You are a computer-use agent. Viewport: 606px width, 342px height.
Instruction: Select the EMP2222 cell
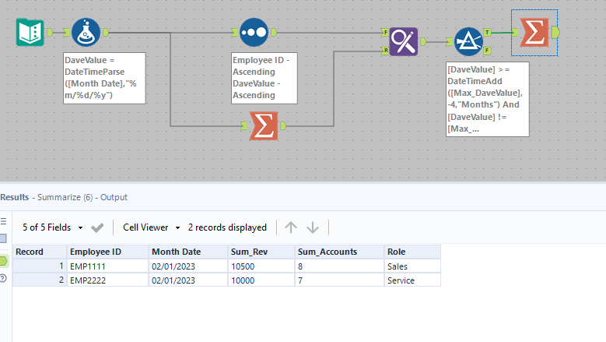(x=107, y=280)
